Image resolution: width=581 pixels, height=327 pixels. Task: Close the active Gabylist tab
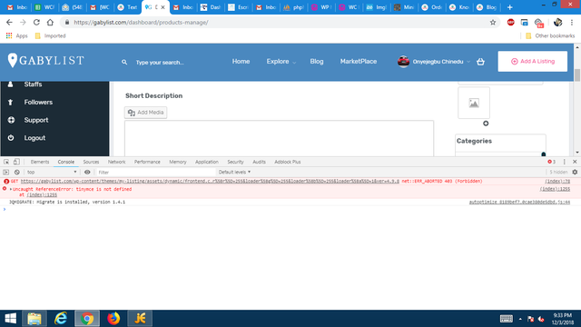click(162, 7)
